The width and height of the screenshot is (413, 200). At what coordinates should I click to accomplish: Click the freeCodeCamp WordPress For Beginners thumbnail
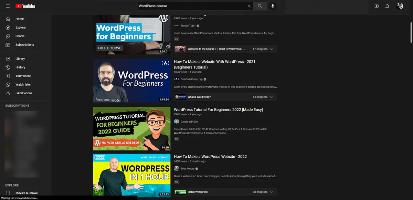pyautogui.click(x=131, y=81)
